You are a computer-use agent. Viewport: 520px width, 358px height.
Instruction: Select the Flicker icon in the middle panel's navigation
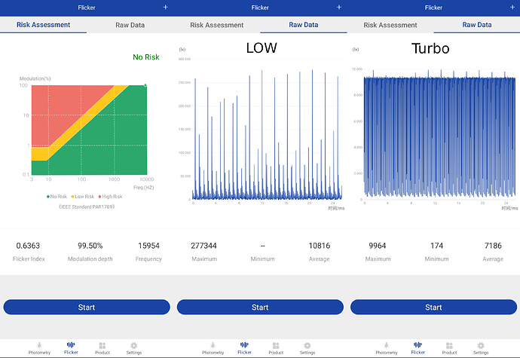244,347
